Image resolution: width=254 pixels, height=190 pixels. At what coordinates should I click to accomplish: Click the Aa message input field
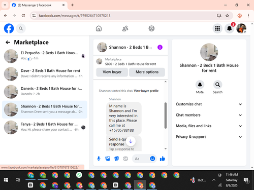141,159
